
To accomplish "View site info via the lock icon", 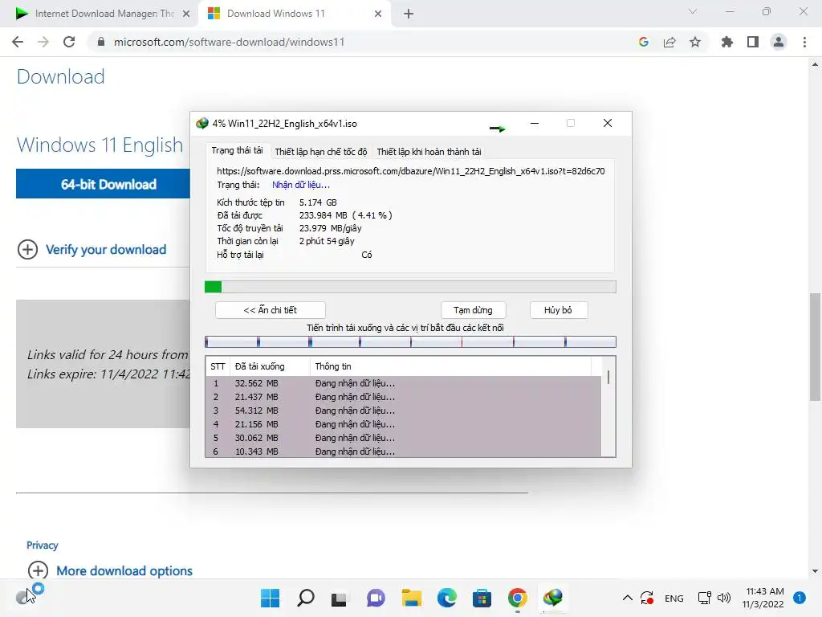I will [x=101, y=42].
